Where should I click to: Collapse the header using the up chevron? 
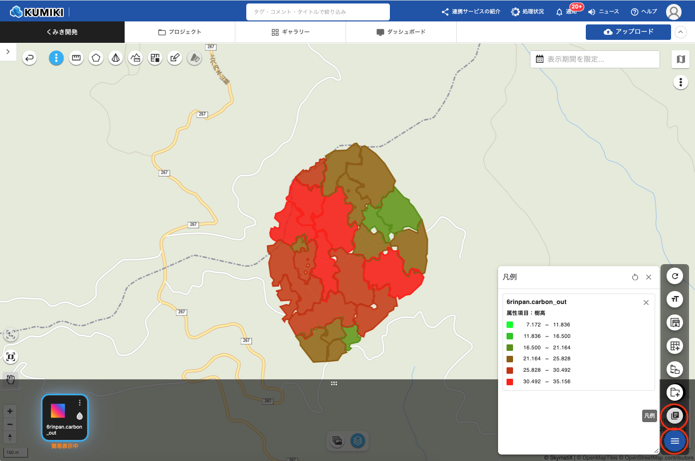pyautogui.click(x=681, y=32)
